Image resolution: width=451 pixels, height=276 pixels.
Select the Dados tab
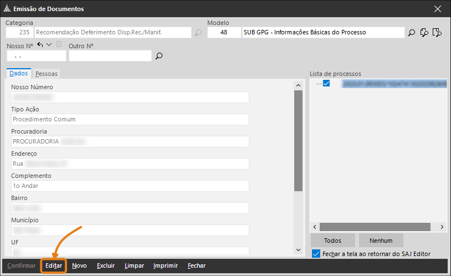click(x=18, y=74)
